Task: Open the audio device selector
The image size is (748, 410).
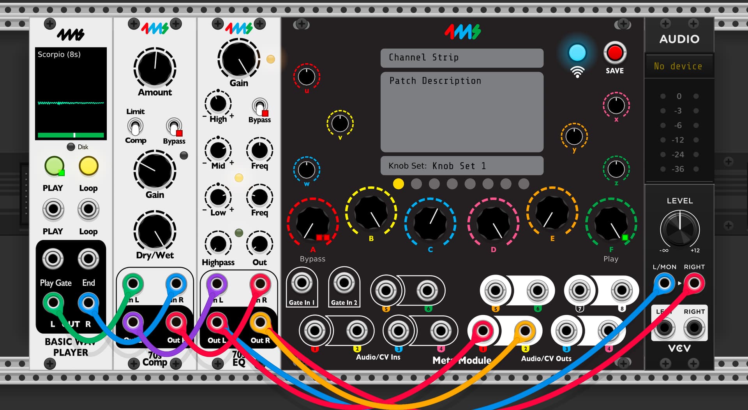Action: click(x=678, y=67)
